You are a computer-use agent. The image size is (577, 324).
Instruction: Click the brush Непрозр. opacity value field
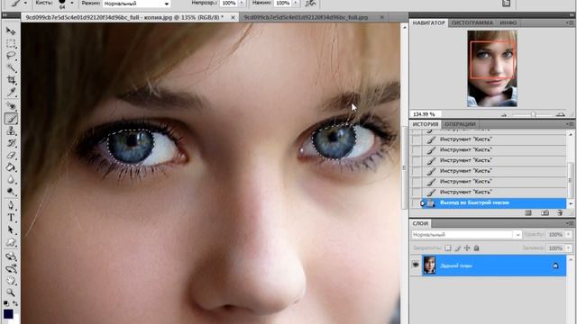pyautogui.click(x=228, y=4)
